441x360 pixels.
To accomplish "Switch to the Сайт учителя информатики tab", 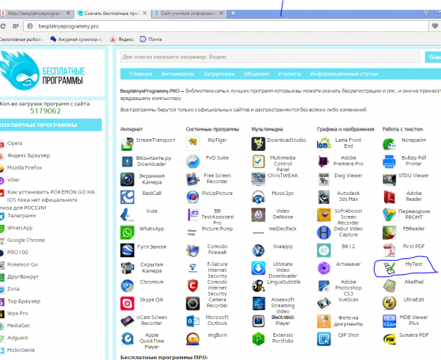I will pyautogui.click(x=188, y=13).
